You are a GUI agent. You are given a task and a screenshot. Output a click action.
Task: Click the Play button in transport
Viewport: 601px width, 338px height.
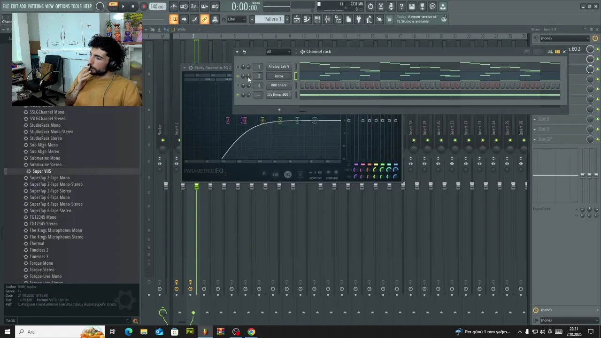[123, 7]
